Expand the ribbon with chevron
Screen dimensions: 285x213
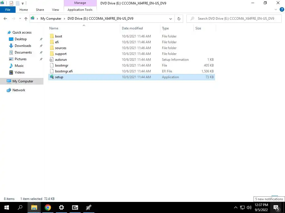coord(276,10)
